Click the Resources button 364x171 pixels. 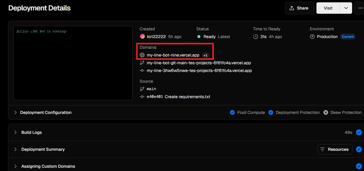tap(335, 149)
